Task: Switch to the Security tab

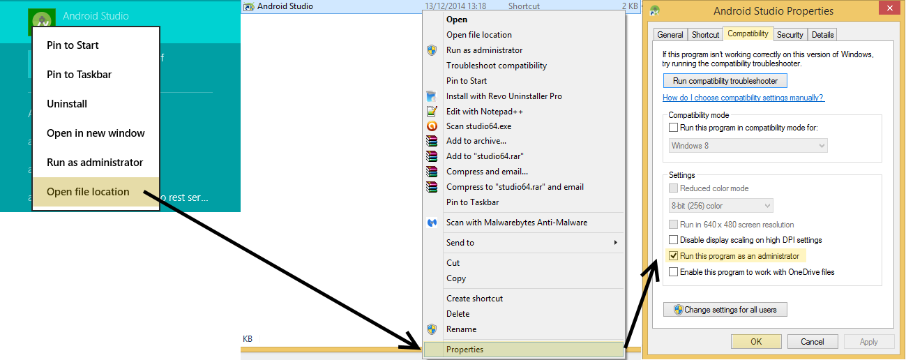Action: click(x=790, y=35)
